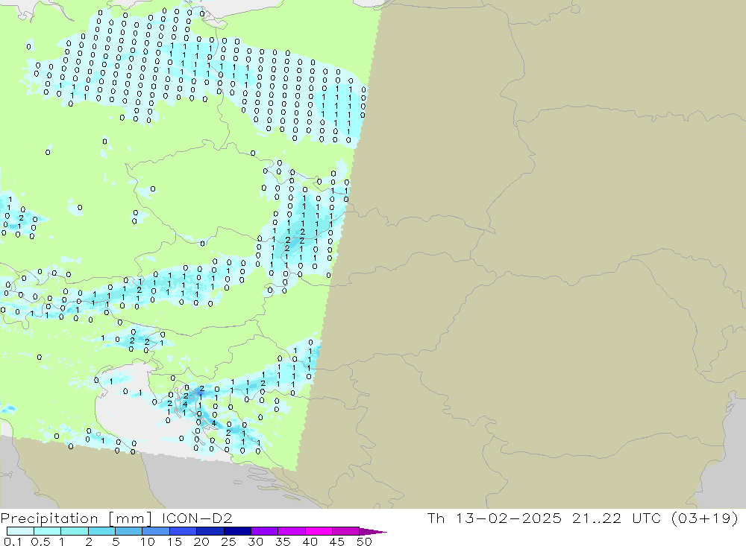Select the "20" legend scale label

[x=201, y=542]
